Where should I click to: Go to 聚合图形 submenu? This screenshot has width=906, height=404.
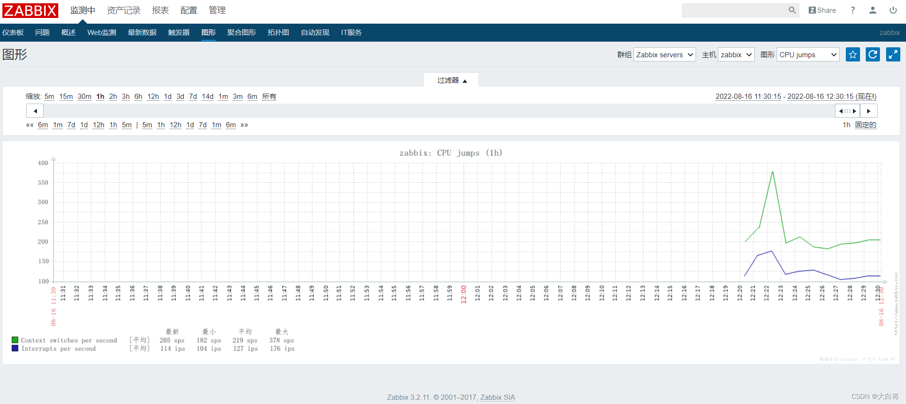tap(242, 32)
